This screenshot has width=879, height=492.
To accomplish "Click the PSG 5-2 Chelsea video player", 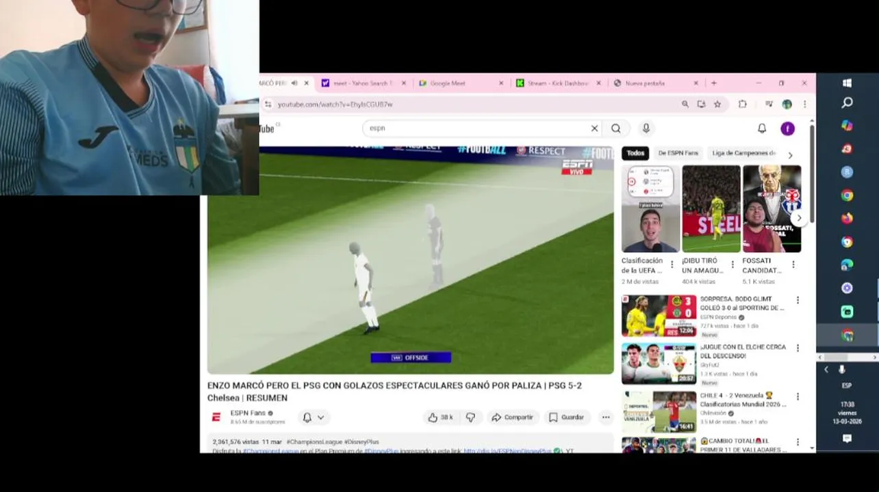I will tap(411, 260).
